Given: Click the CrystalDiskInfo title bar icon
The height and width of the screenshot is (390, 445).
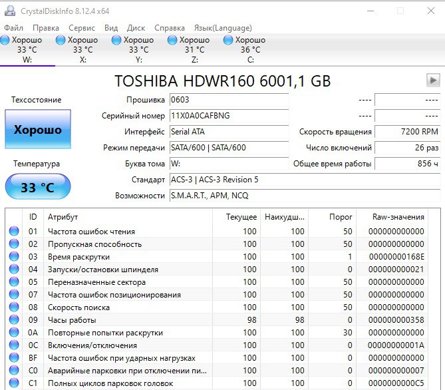Looking at the screenshot, I should coord(10,11).
